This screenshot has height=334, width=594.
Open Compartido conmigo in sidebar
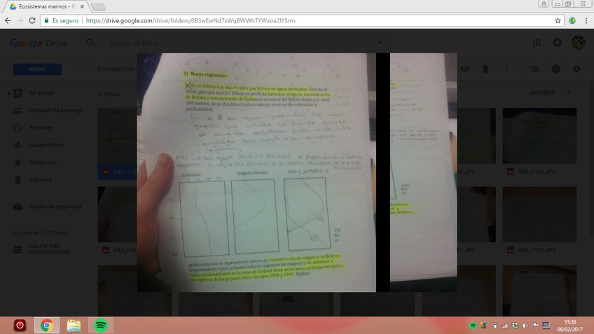[56, 110]
